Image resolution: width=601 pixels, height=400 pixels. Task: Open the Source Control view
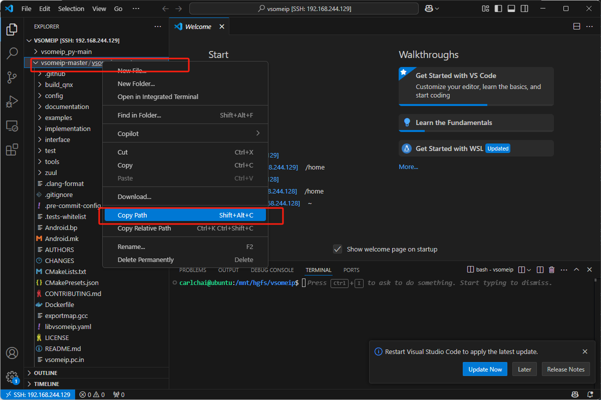[12, 77]
